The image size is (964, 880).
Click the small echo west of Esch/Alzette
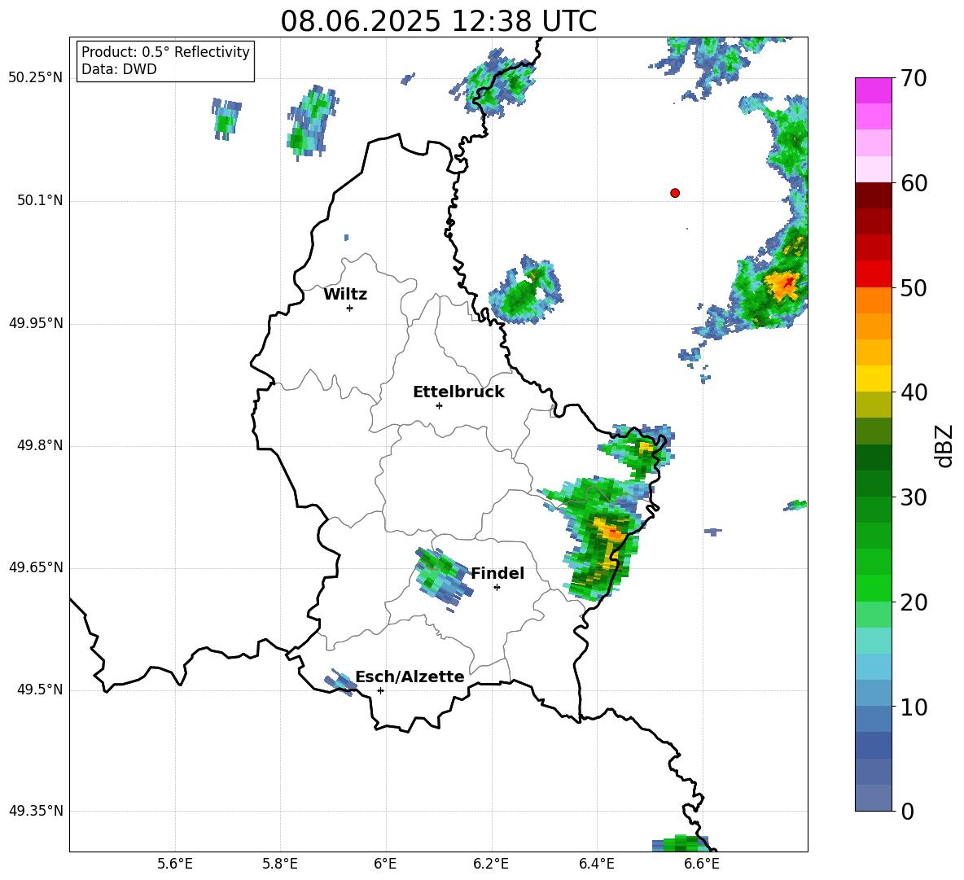click(x=340, y=682)
